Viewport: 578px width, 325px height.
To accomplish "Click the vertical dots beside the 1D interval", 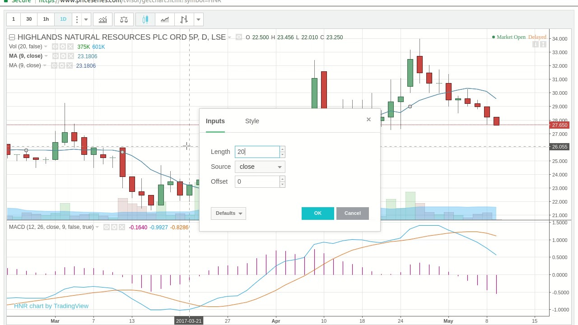I will [77, 19].
